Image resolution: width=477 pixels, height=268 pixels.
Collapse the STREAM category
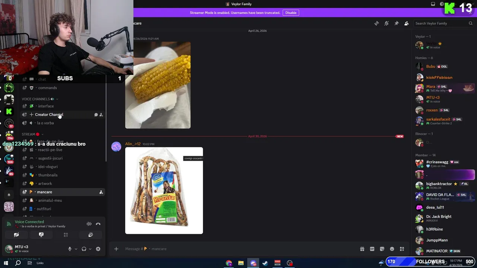tap(32, 134)
